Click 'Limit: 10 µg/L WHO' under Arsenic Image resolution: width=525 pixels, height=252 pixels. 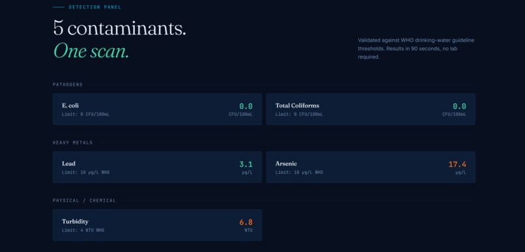pyautogui.click(x=299, y=173)
